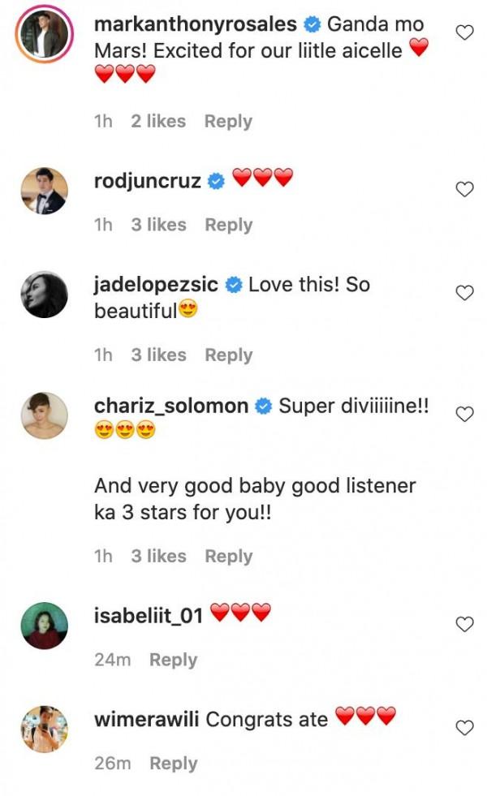Like jadelopezsic's "Love this!" comment
The image size is (487, 796).
click(464, 293)
